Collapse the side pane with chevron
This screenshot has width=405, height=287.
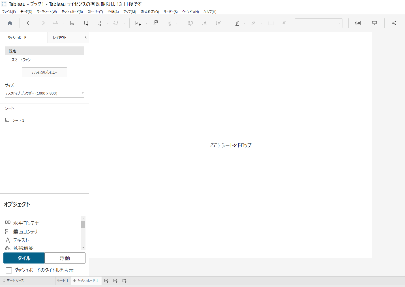click(85, 37)
